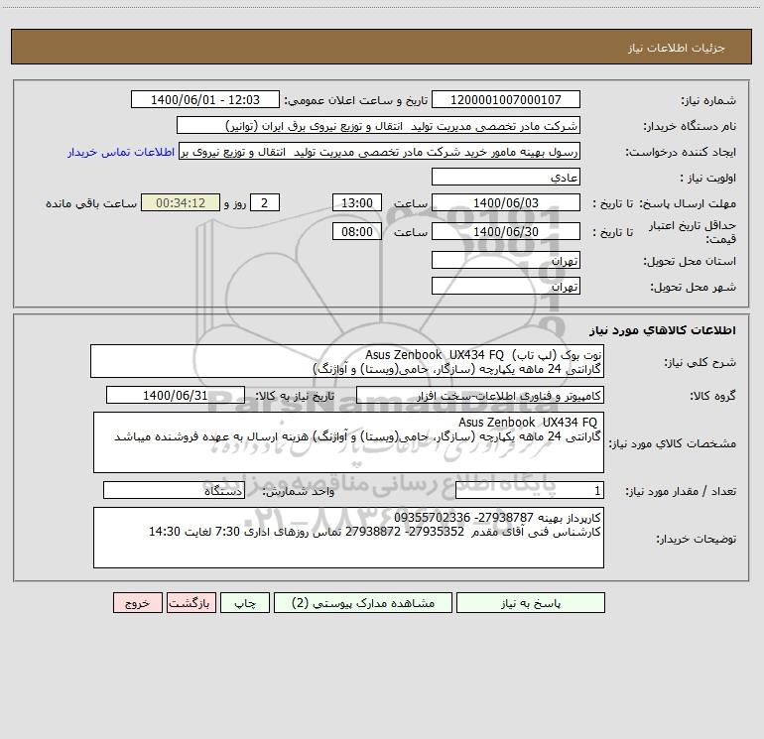Click the label مشخصات کالای مورد نیاز
Screen dimensions: 764x739
tap(673, 443)
